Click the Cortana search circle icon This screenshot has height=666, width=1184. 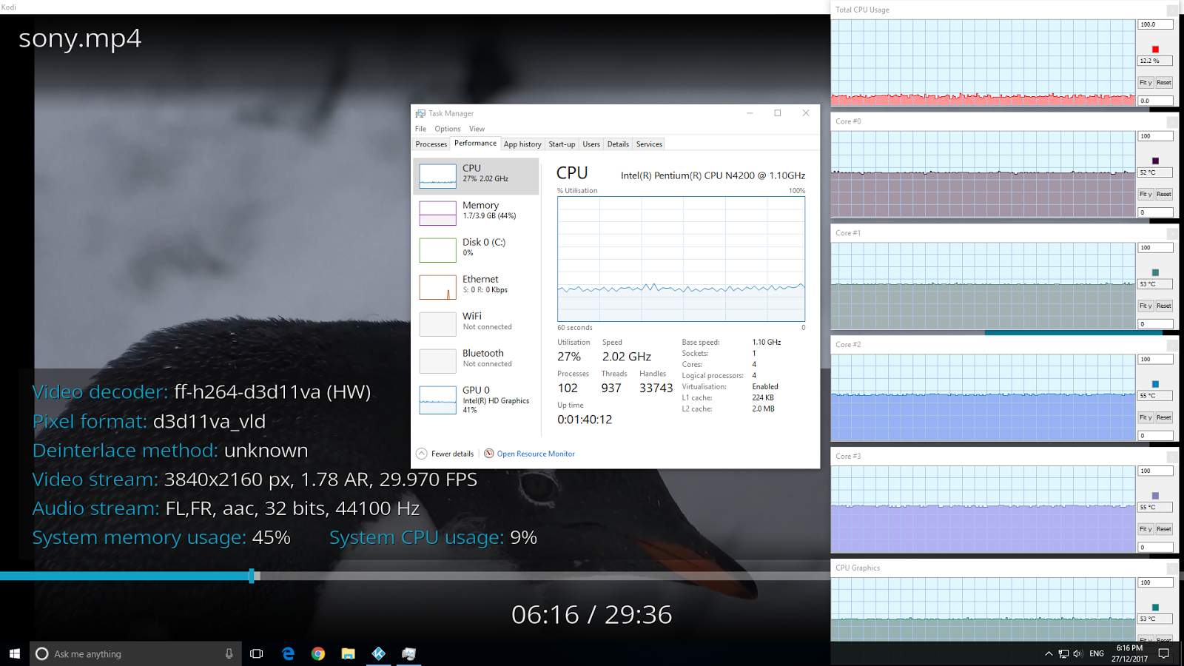click(x=42, y=653)
